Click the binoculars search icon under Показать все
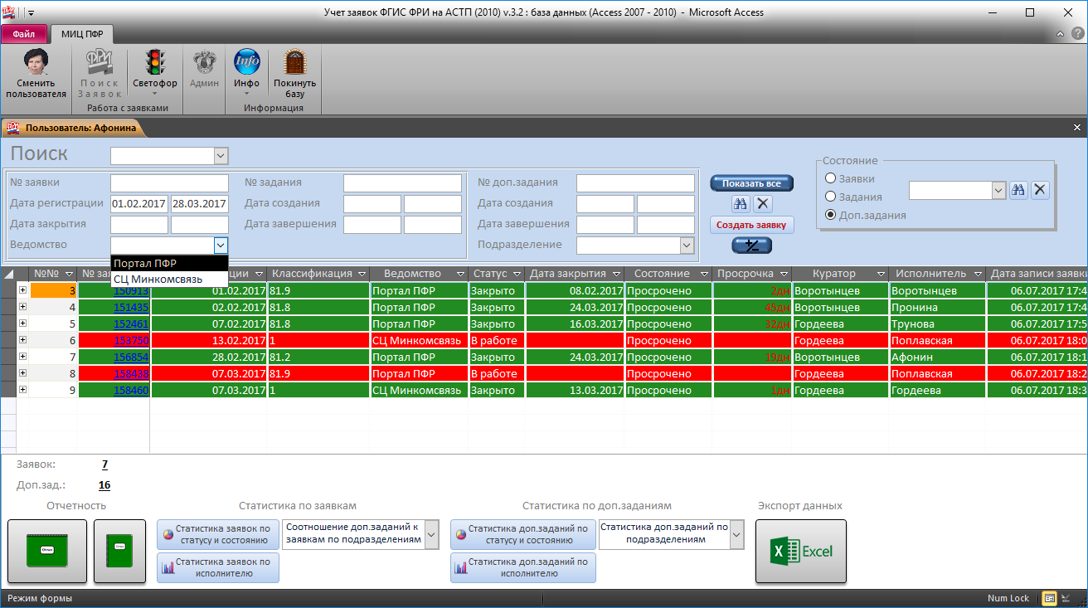Screen dimensions: 1088x608 click(741, 204)
